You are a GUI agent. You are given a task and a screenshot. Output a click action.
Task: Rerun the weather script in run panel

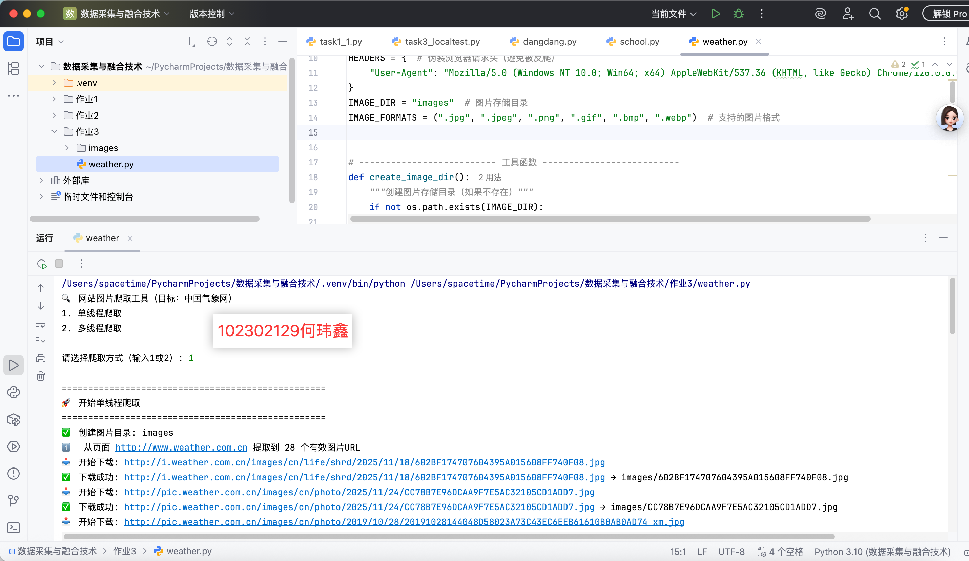(x=42, y=264)
